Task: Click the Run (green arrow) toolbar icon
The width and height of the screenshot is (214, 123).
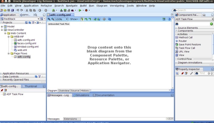Action: [80, 10]
